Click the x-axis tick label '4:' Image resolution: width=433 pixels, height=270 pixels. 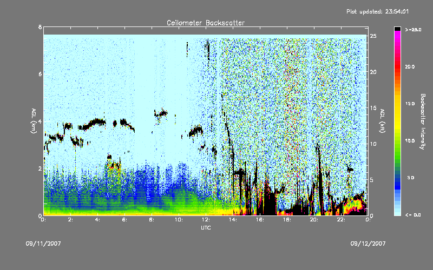coord(97,220)
